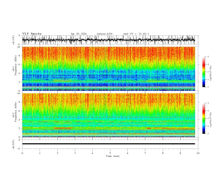Click the "9" tick on Time axis
Image resolution: width=223 pixels, height=172 pixels.
(x=180, y=153)
